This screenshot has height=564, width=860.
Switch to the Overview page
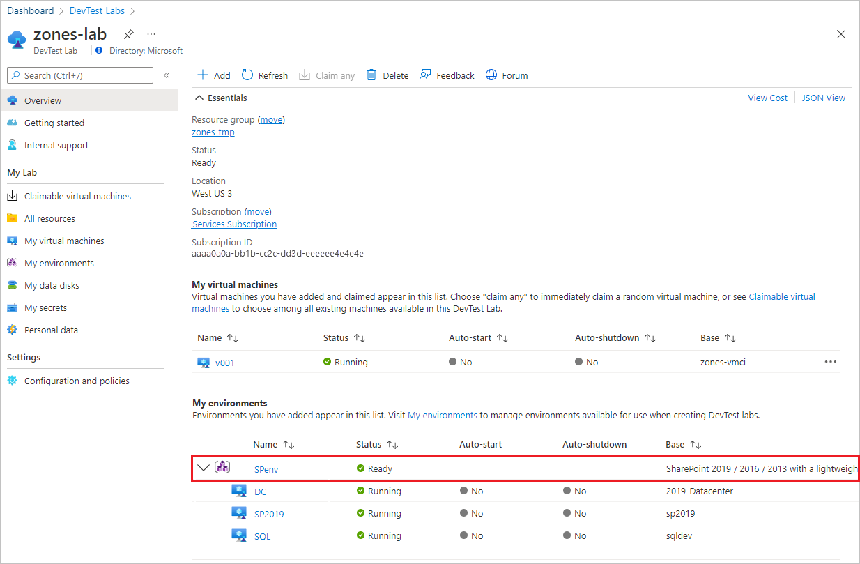[x=44, y=100]
